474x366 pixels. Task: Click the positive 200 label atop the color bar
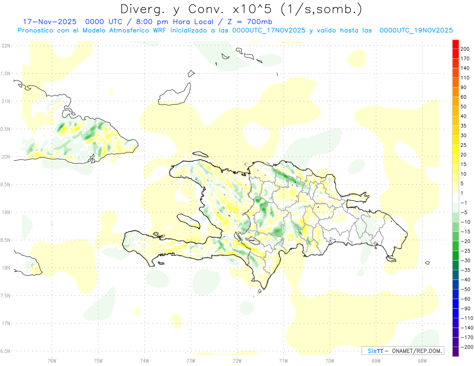pyautogui.click(x=465, y=49)
